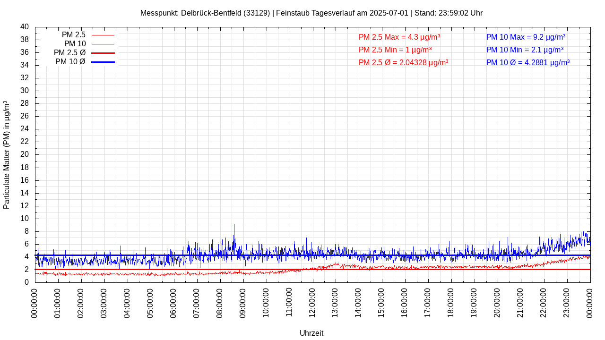Click the 18:00:00 time tick label
The image size is (605, 340).
pos(451,302)
